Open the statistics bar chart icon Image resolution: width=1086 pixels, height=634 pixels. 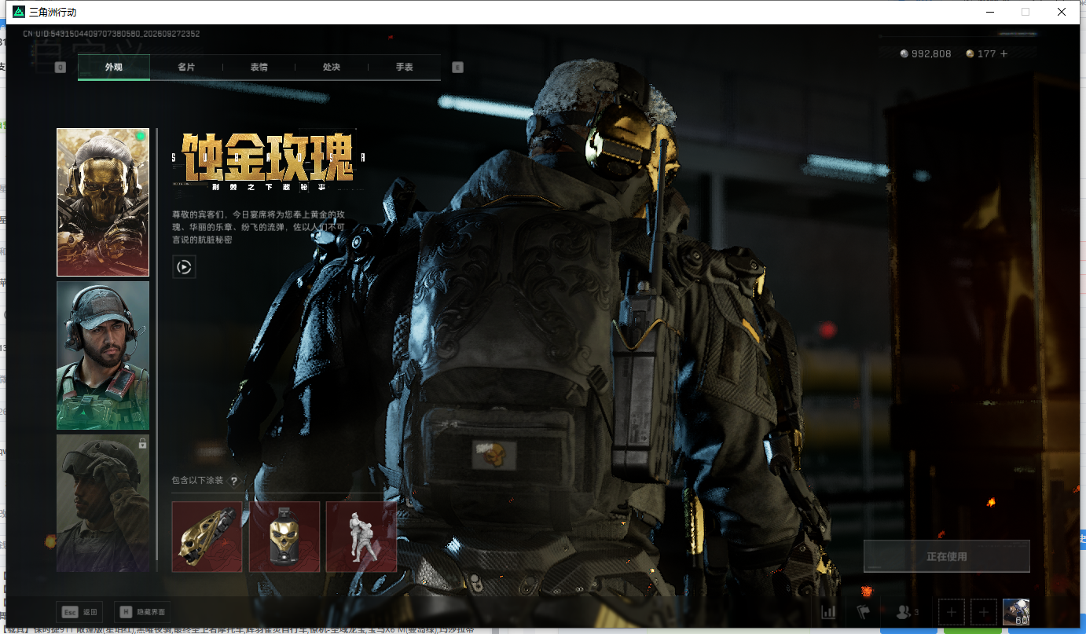[828, 611]
